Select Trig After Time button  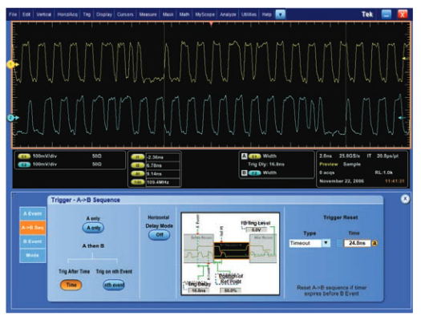point(71,285)
